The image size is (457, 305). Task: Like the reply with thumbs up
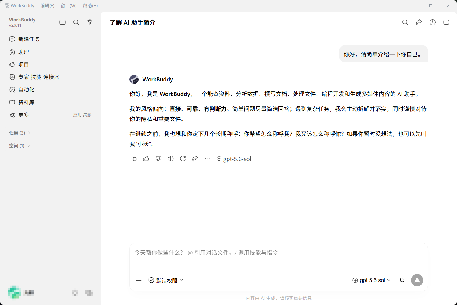tap(146, 159)
